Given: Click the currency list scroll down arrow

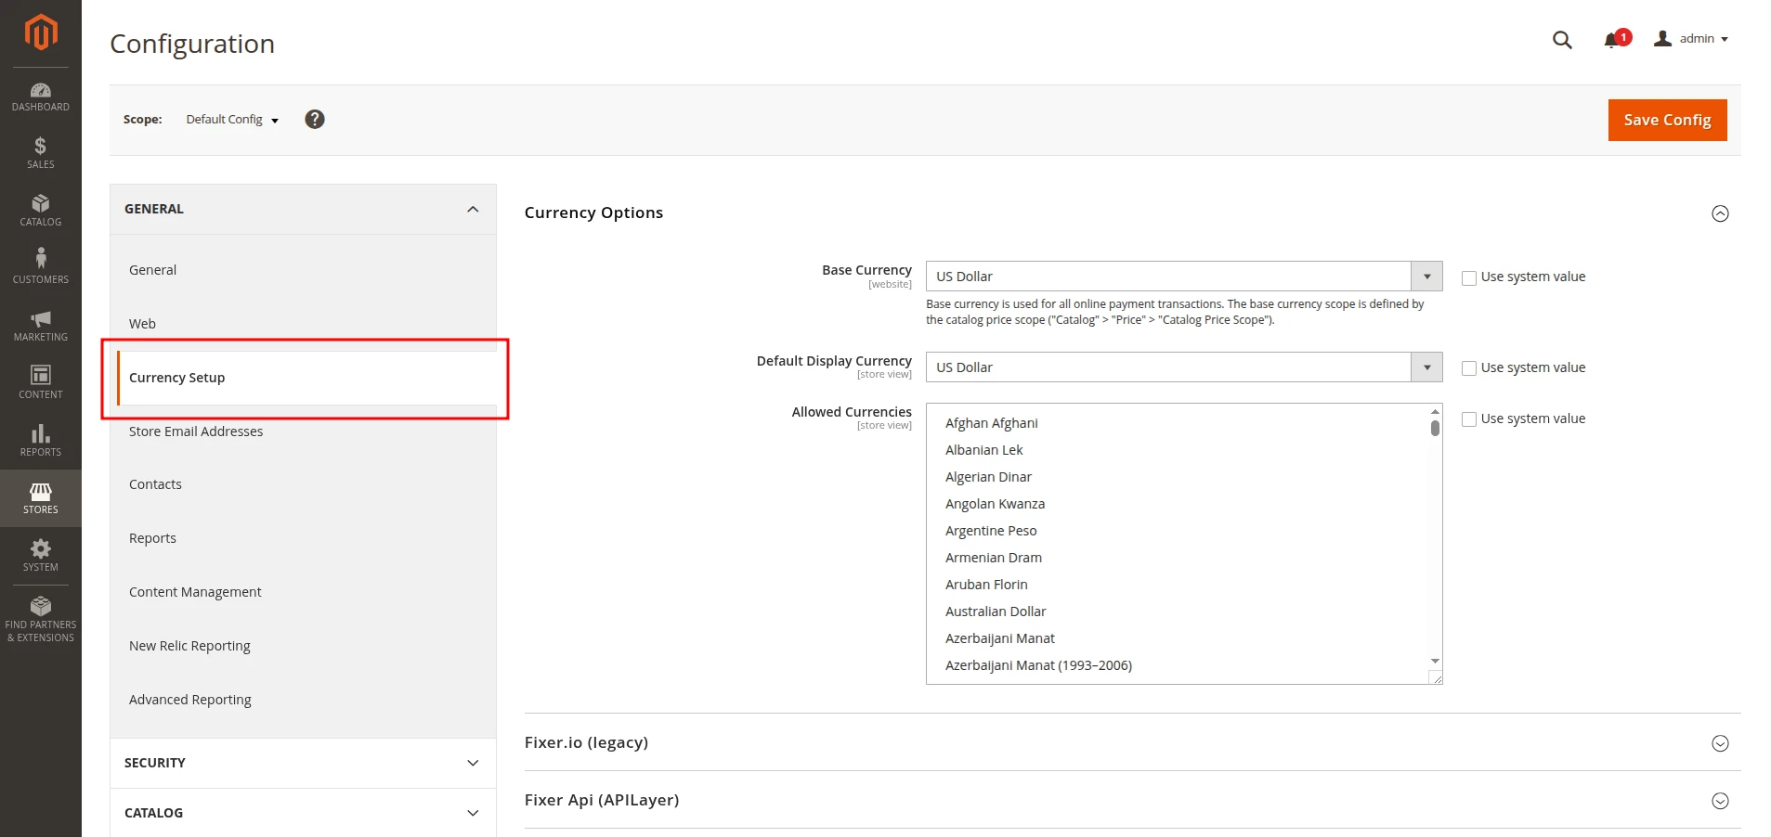Looking at the screenshot, I should click(x=1435, y=661).
